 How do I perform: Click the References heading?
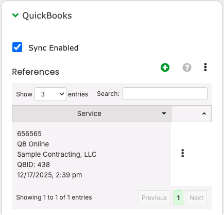(36, 72)
